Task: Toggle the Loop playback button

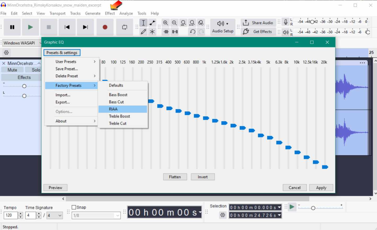Action: click(124, 27)
